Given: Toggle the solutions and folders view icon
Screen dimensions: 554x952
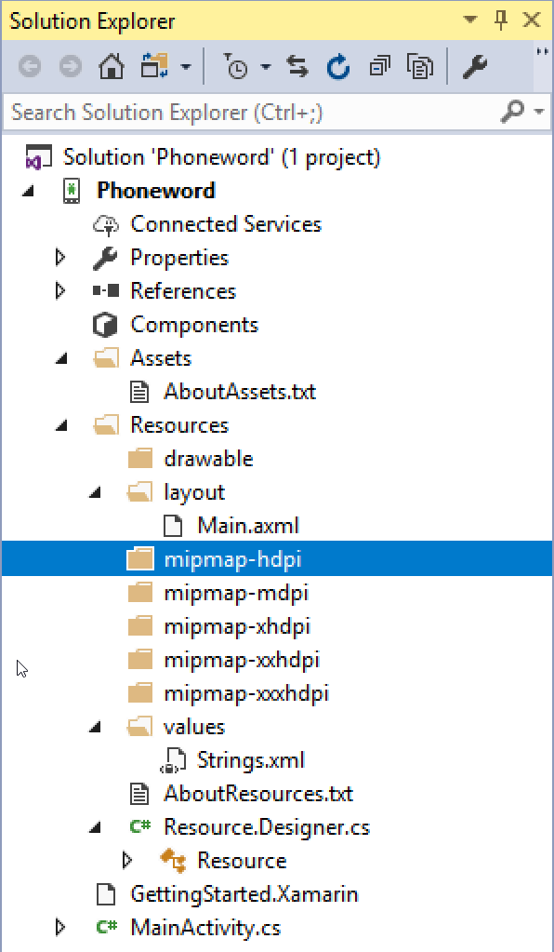Looking at the screenshot, I should click(x=154, y=66).
